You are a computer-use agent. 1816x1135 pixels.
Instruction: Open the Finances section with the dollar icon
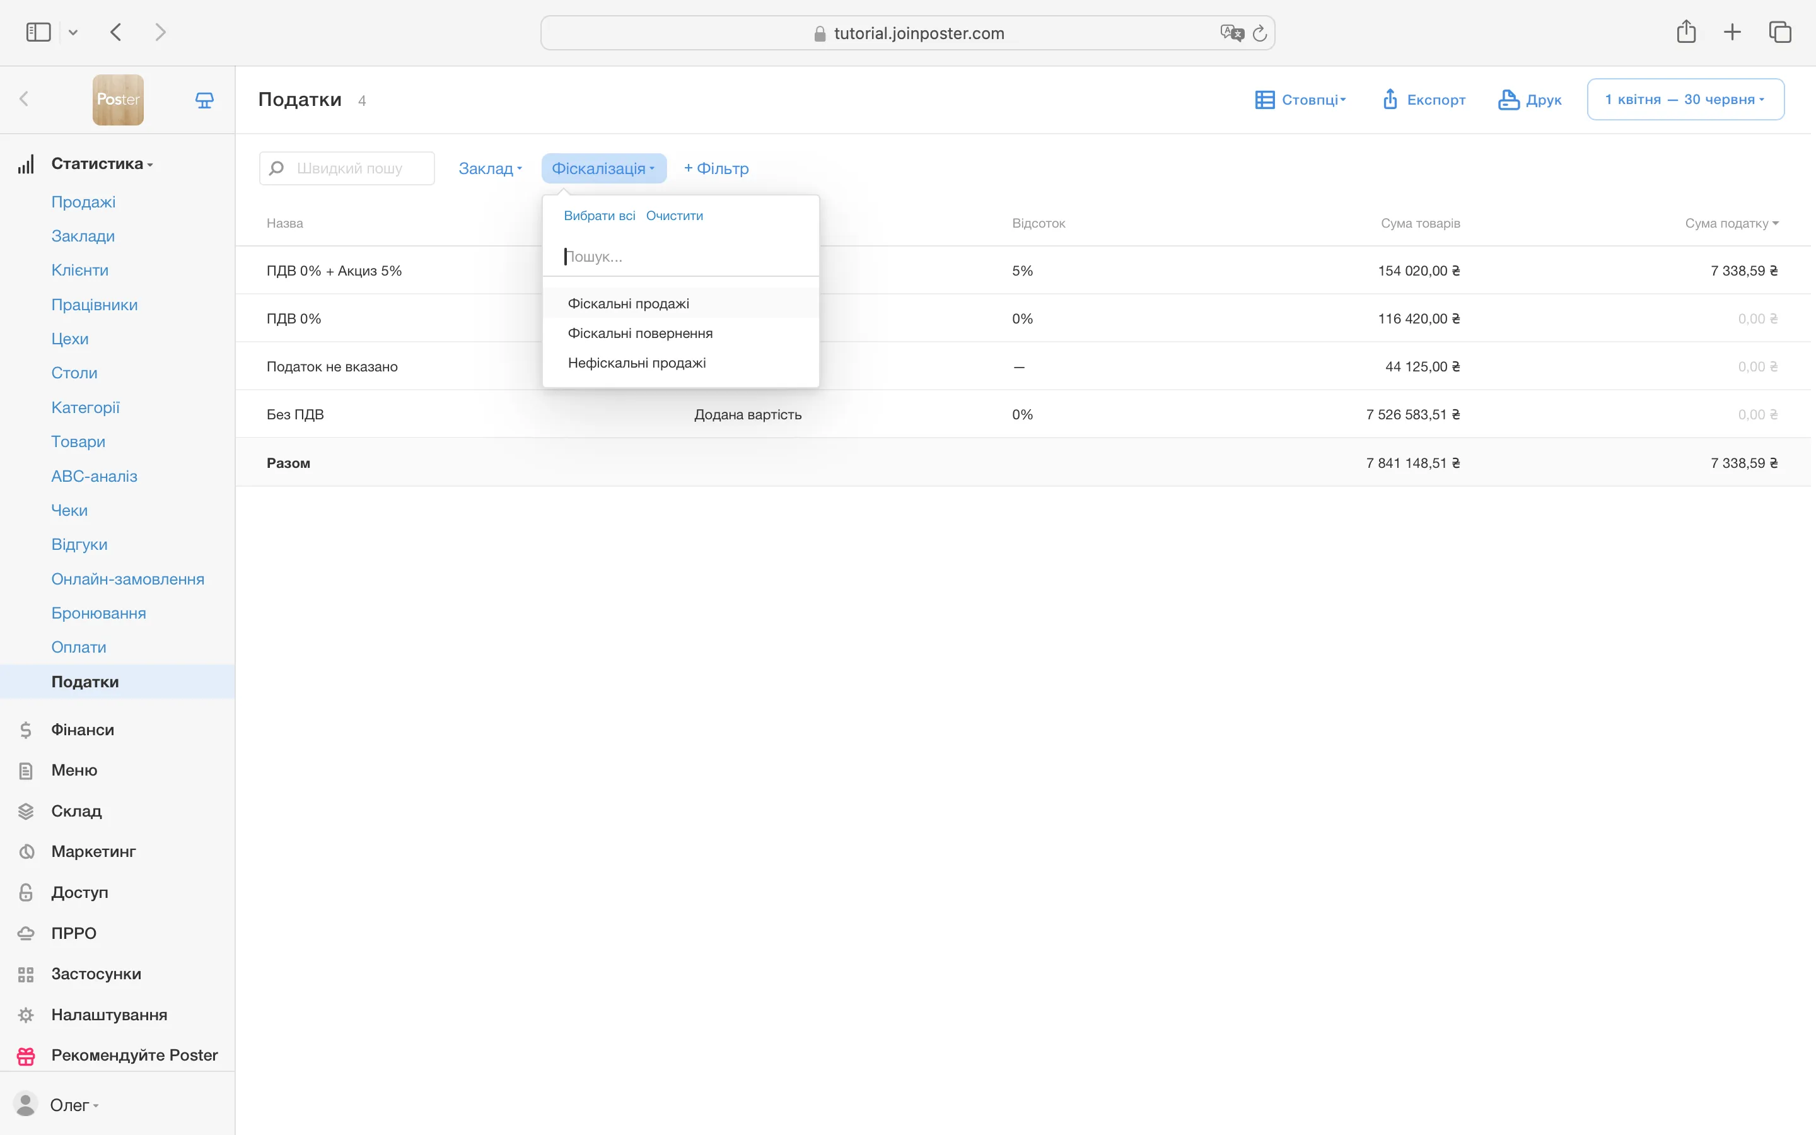point(26,730)
